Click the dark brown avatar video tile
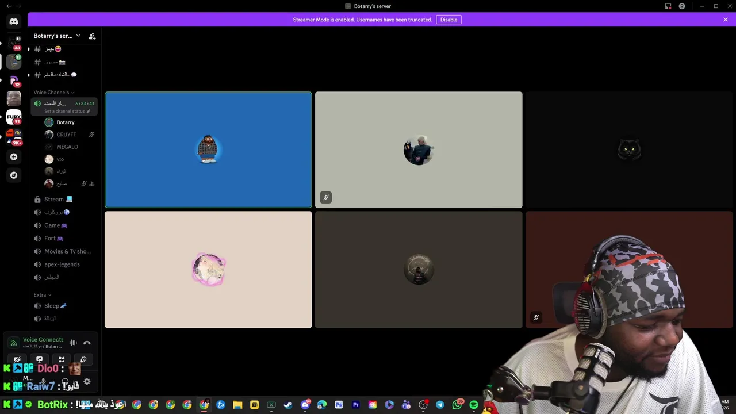 coord(419,270)
